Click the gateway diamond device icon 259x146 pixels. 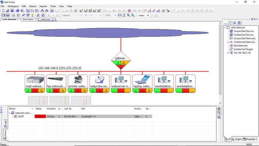121,60
